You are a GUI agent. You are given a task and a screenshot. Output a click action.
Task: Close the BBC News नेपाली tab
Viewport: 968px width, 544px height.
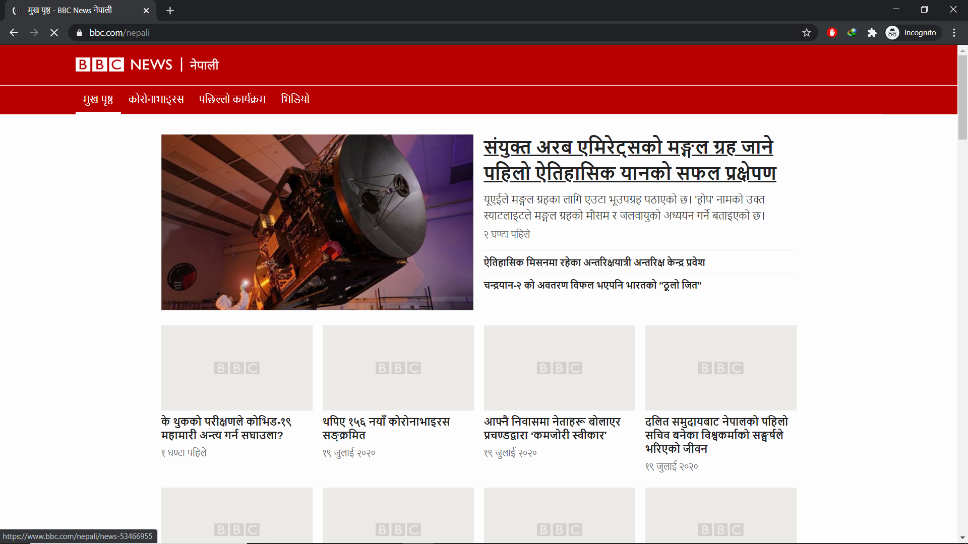146,11
